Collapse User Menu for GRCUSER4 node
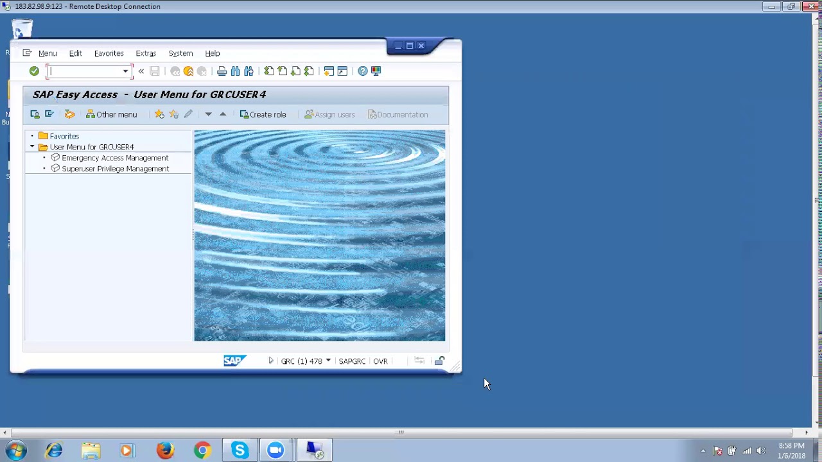 (32, 147)
